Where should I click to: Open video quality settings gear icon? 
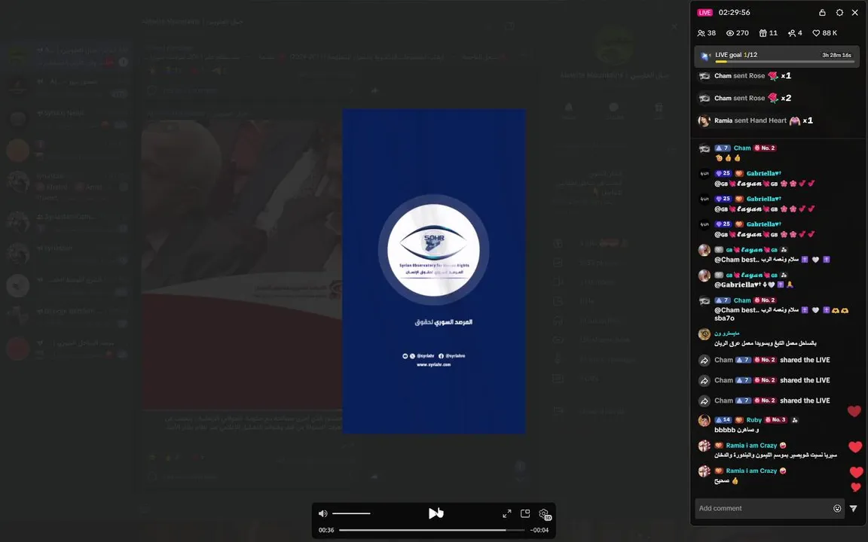pyautogui.click(x=544, y=514)
